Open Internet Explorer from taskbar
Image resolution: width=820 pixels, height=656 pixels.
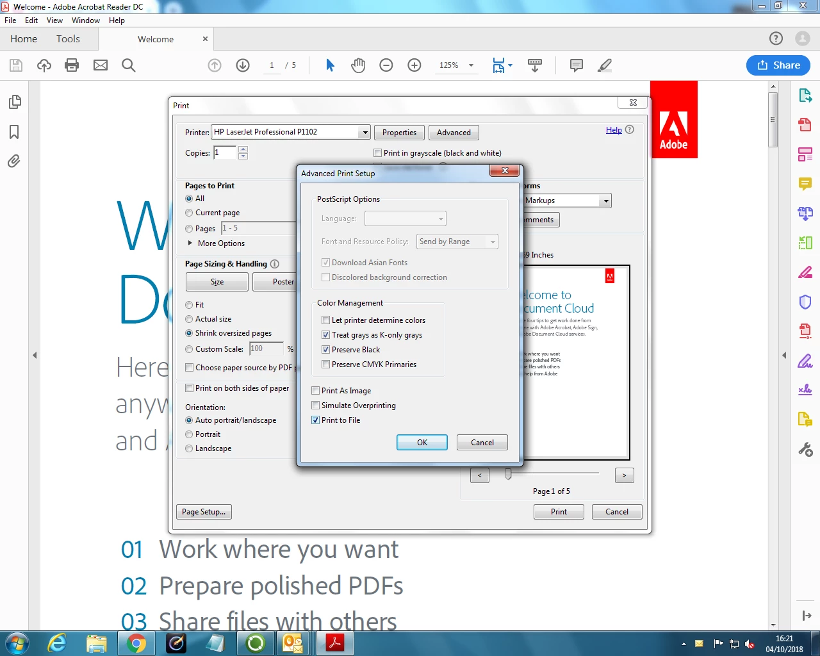(57, 643)
